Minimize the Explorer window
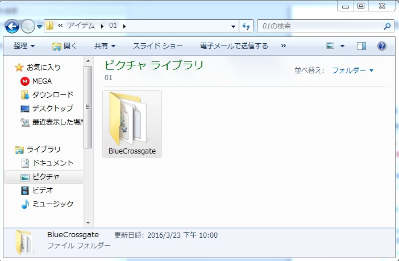399x261 pixels. click(346, 6)
